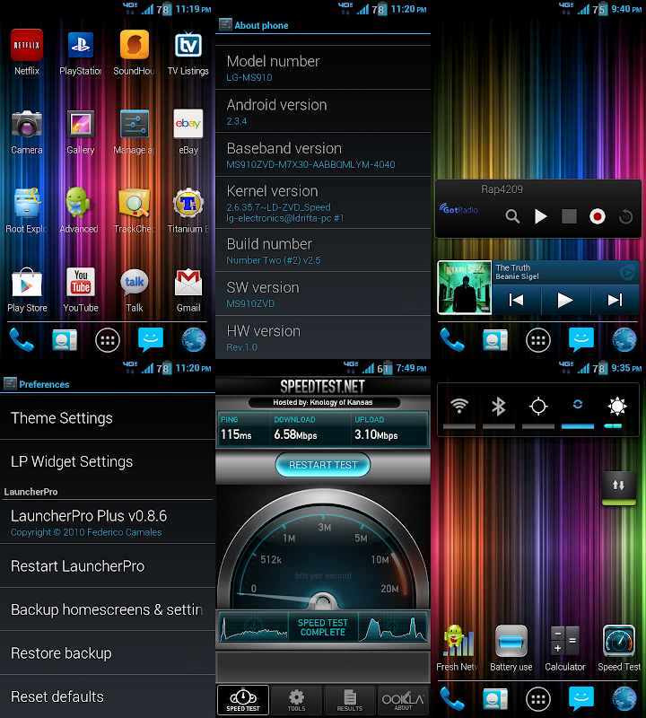646x718 pixels.
Task: Launch the Camera app
Action: tap(27, 124)
